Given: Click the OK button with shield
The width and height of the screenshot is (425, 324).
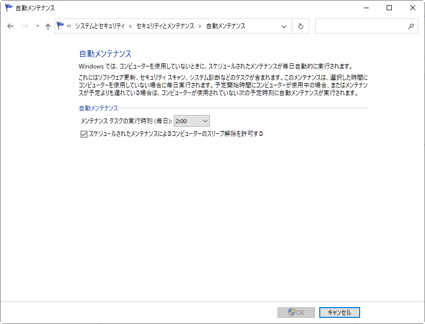Looking at the screenshot, I should 296,312.
